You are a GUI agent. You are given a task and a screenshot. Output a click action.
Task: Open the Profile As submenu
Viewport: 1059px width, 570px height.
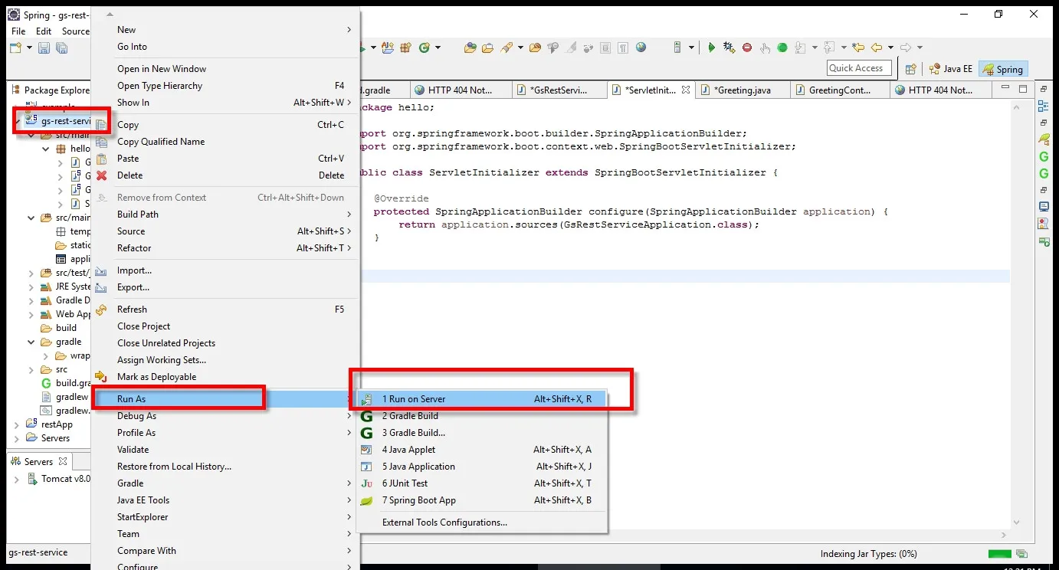pyautogui.click(x=225, y=433)
